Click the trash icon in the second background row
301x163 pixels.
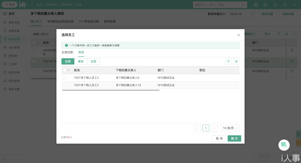[292, 61]
